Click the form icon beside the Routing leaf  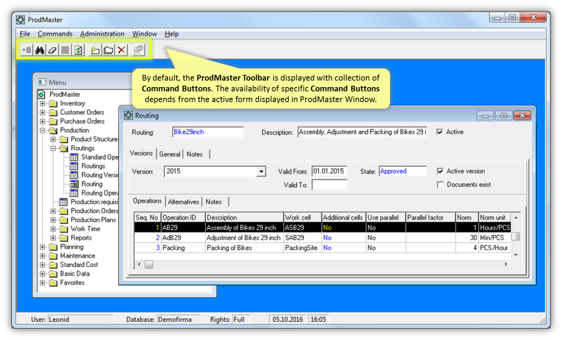pyautogui.click(x=74, y=184)
